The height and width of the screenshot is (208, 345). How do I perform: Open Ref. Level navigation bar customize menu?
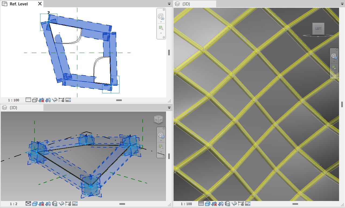point(164,37)
